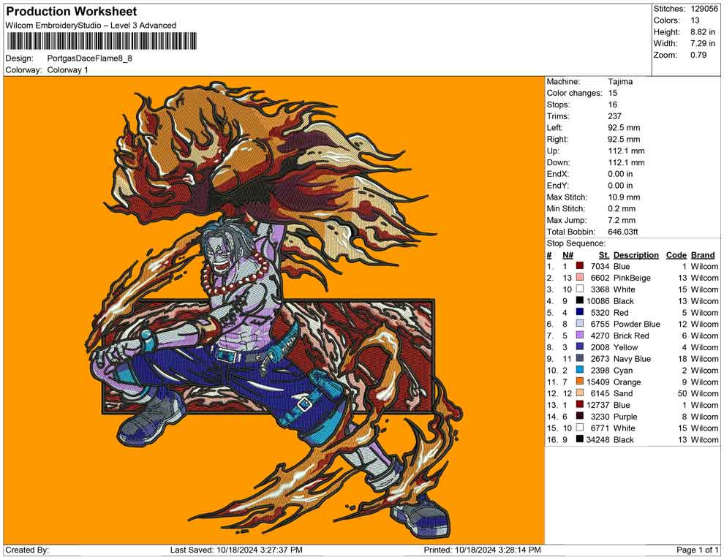Click code 18 in the Navy Blue row
The height and width of the screenshot is (557, 724).
coord(682,359)
